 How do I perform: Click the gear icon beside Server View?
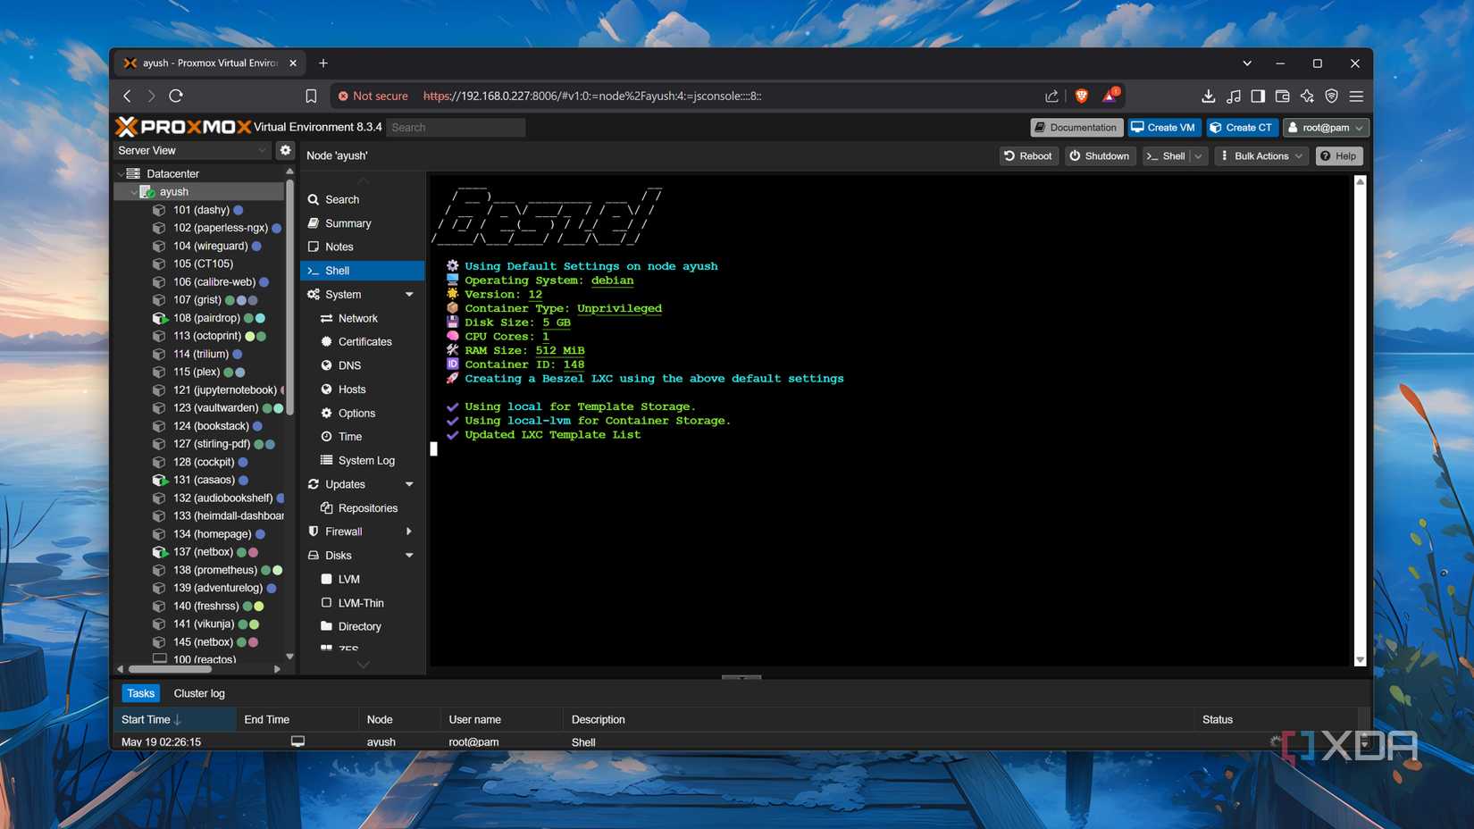(284, 150)
